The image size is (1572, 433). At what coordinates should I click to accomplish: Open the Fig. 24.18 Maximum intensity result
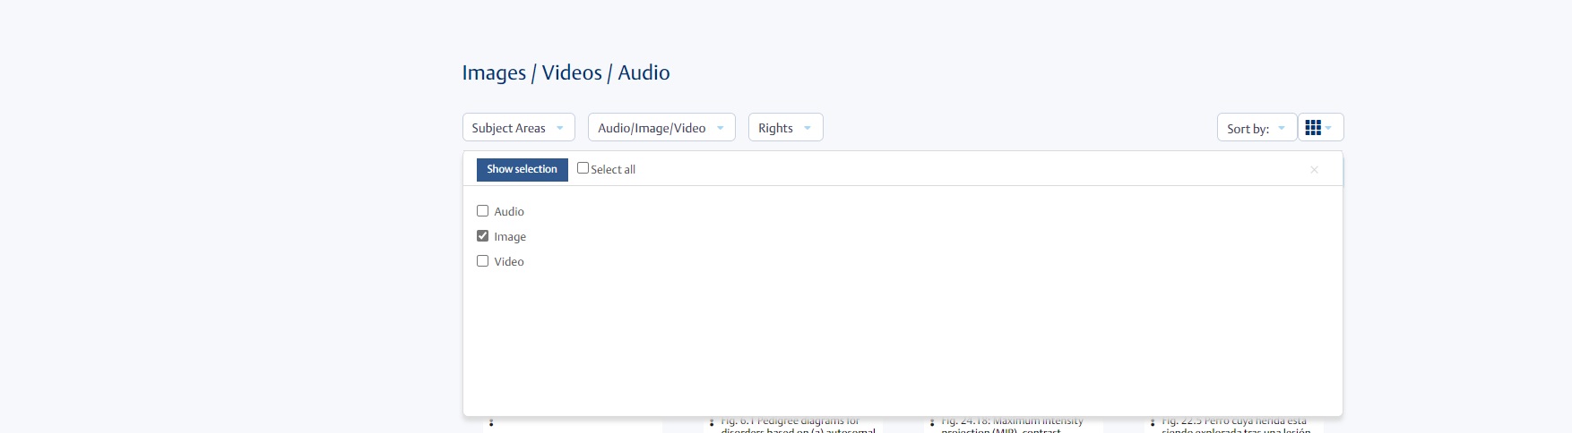(x=1012, y=423)
